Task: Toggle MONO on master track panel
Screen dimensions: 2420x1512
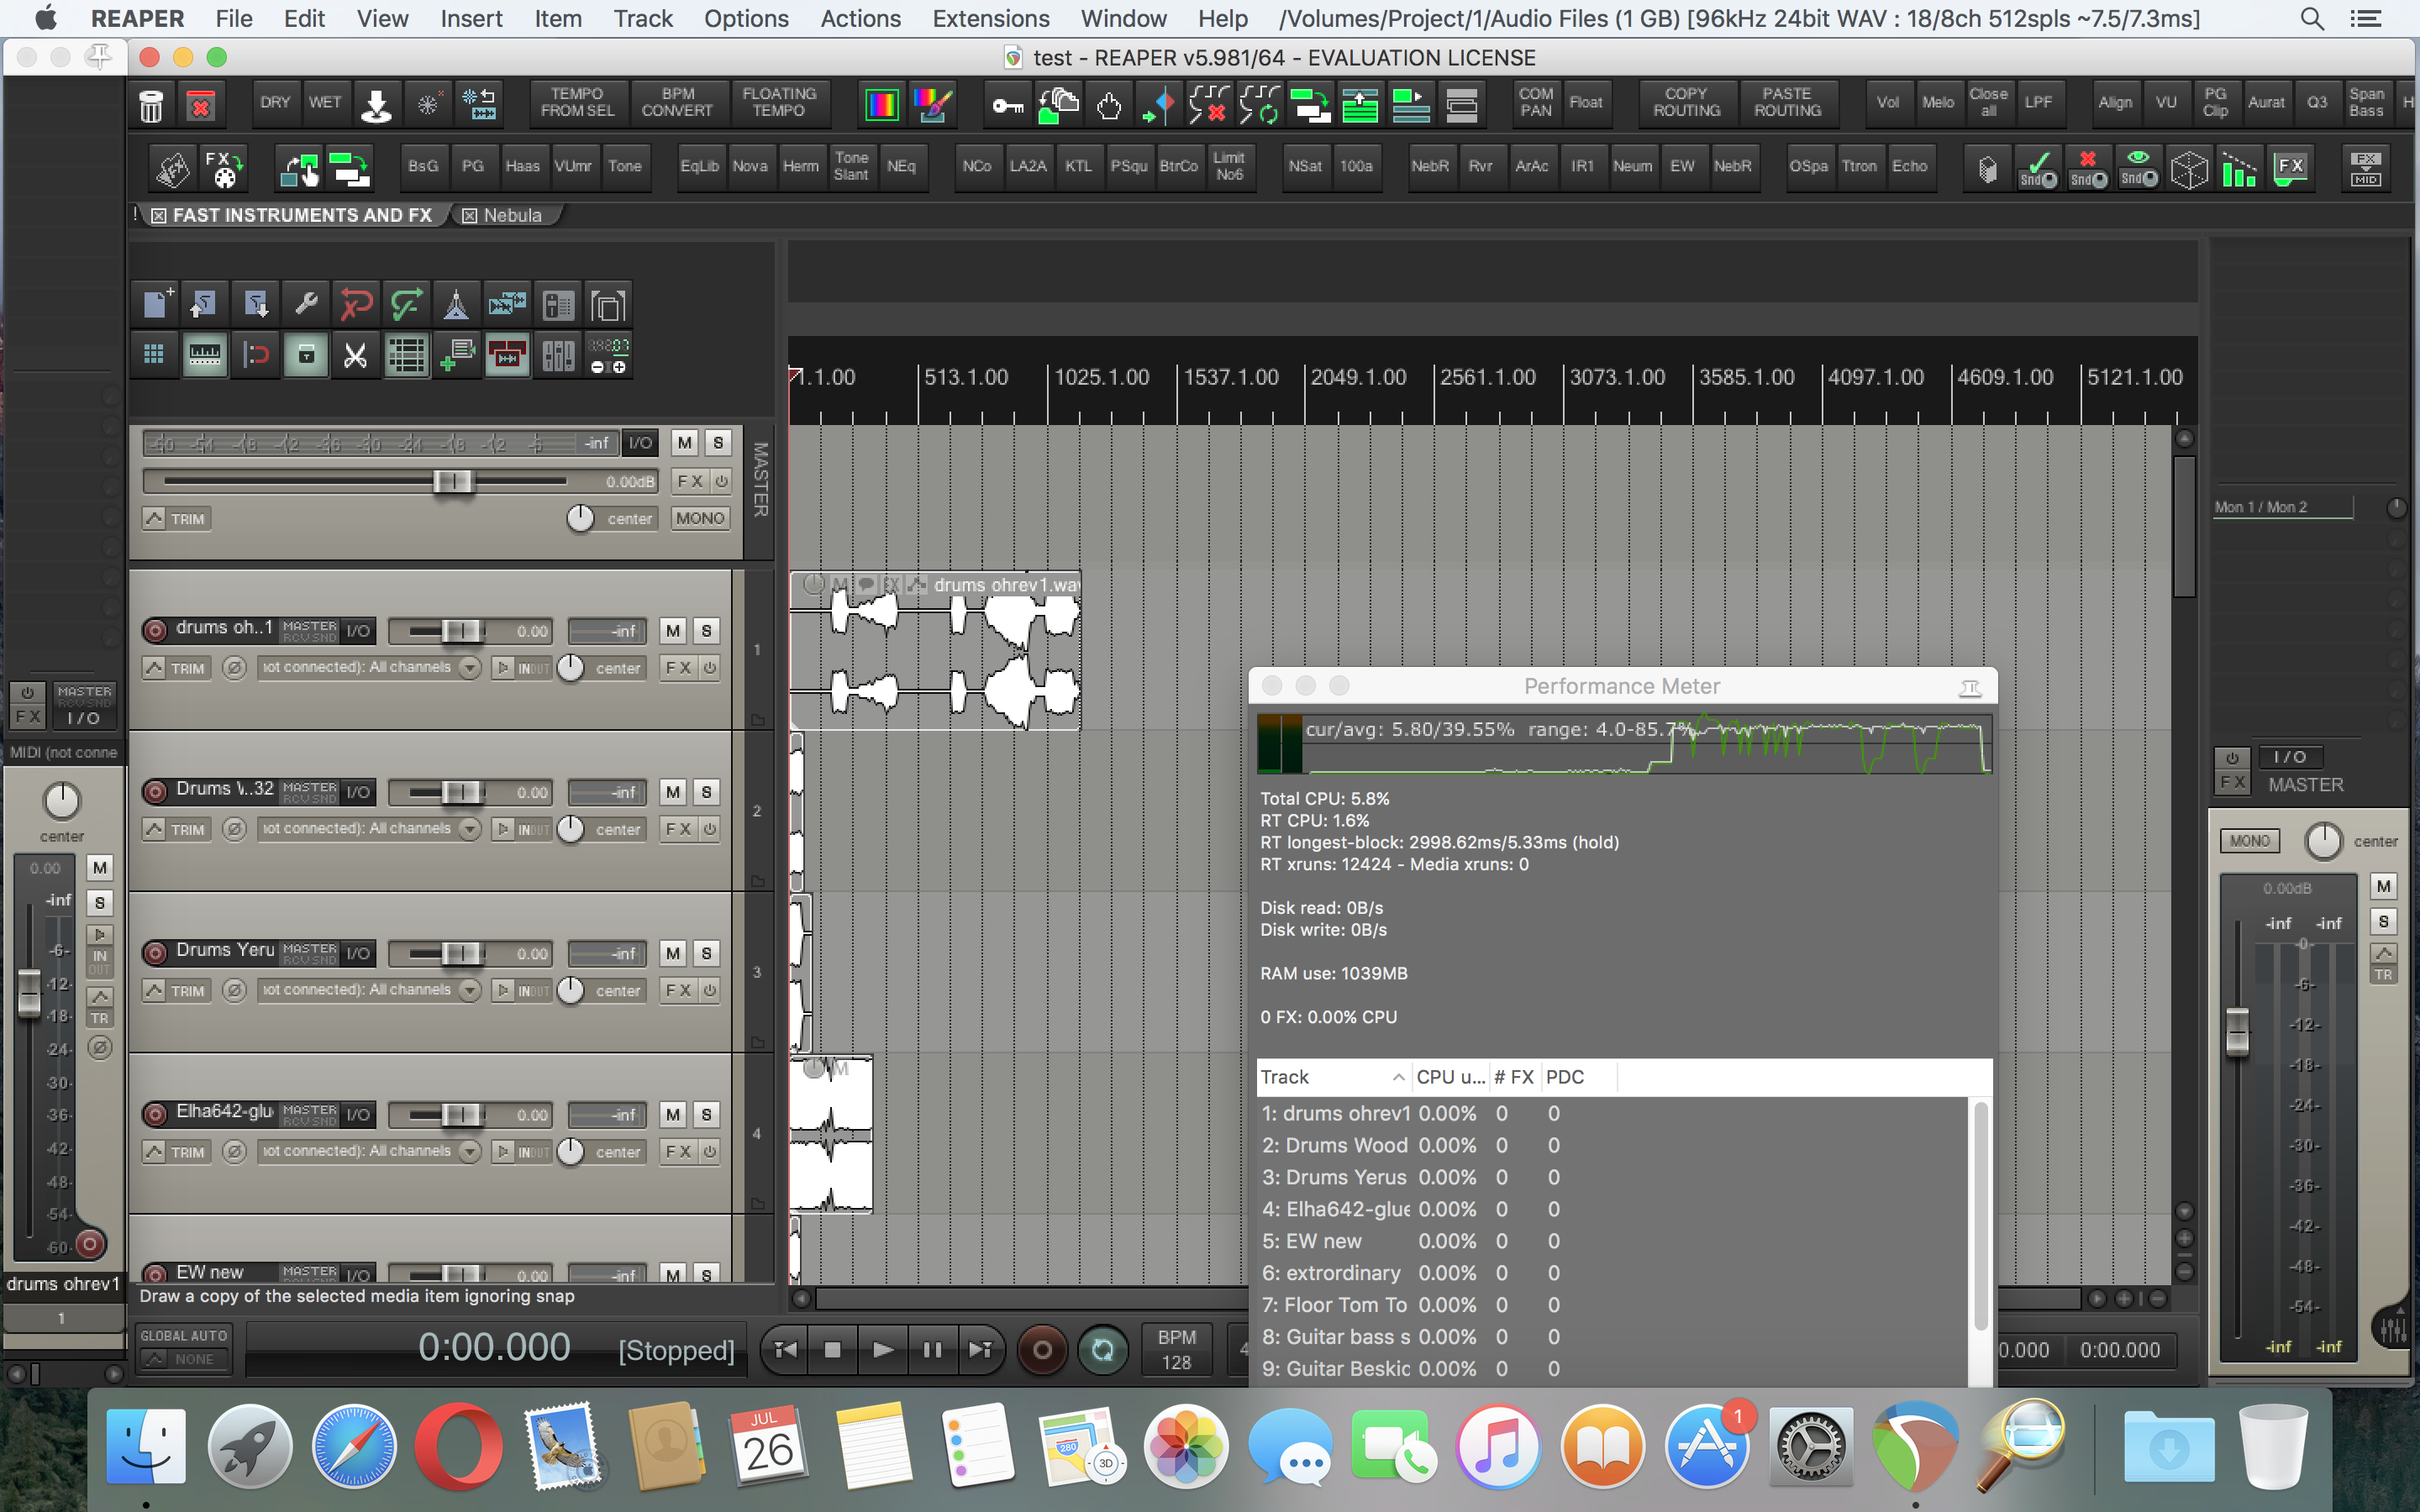Action: [x=699, y=518]
